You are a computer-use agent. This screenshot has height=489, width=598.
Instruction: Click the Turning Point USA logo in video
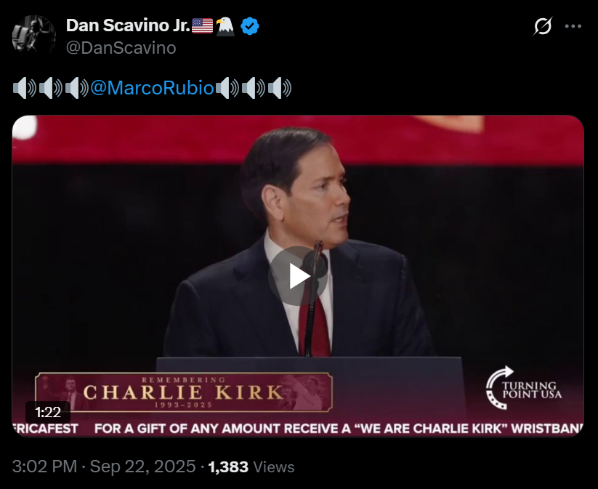[524, 388]
